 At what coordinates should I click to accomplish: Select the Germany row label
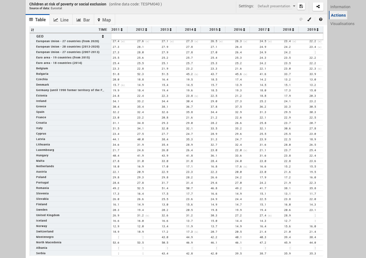(70, 90)
